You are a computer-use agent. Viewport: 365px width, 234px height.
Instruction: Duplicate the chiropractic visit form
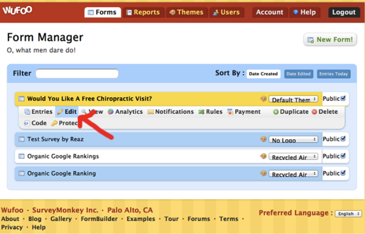tap(291, 112)
